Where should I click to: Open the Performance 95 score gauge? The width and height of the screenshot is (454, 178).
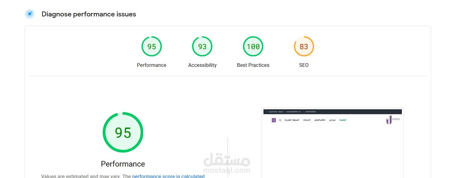(151, 46)
